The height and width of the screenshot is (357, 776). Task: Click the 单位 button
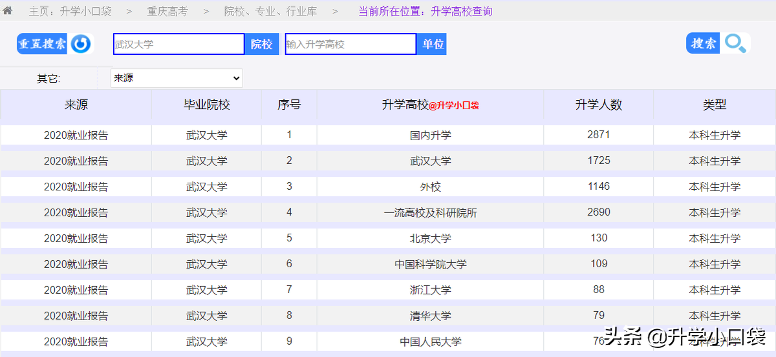coord(433,44)
